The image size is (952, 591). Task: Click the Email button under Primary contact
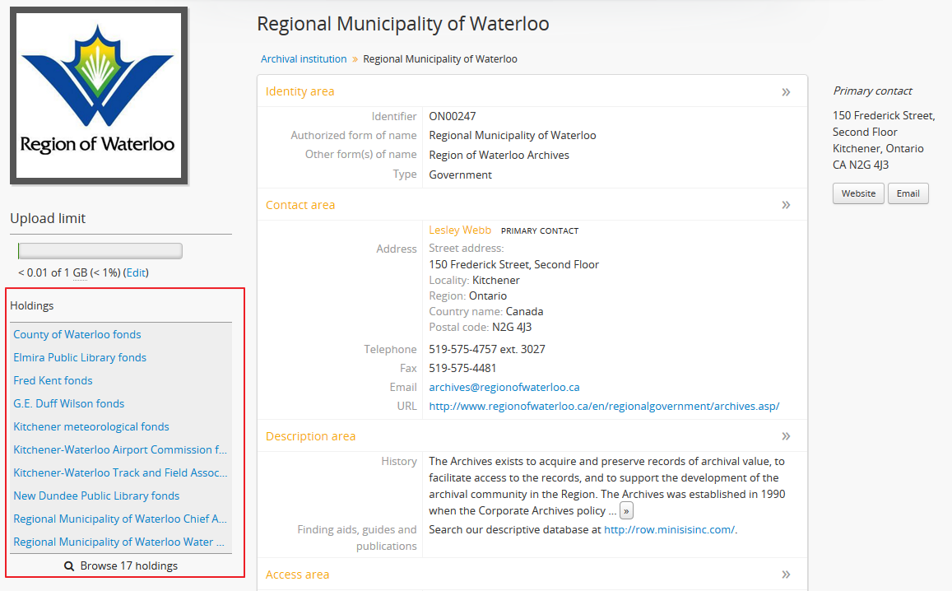click(908, 193)
